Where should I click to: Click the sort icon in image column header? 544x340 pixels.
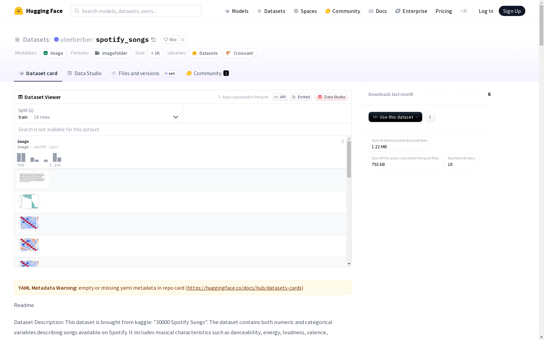pyautogui.click(x=343, y=141)
